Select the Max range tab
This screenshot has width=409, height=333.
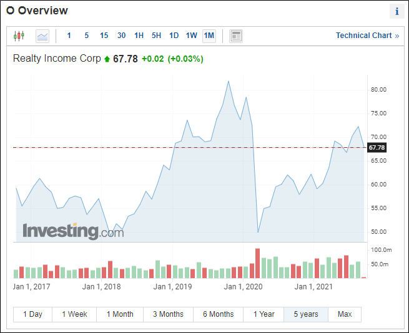pos(345,314)
